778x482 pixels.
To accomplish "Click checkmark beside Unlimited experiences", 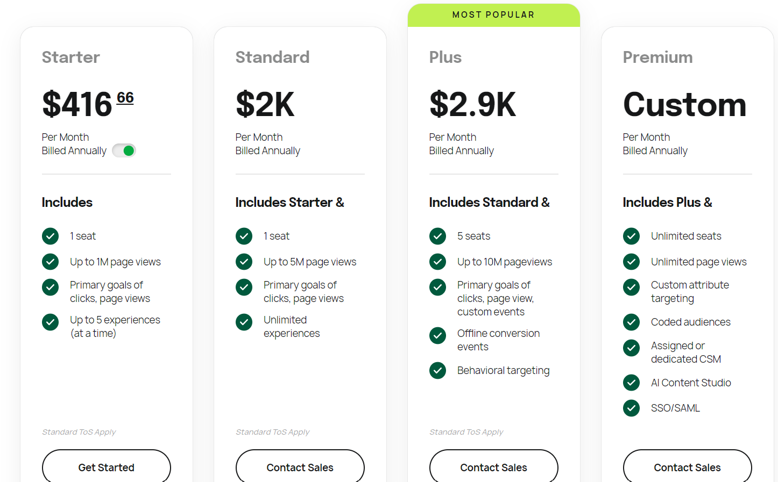I will coord(244,322).
